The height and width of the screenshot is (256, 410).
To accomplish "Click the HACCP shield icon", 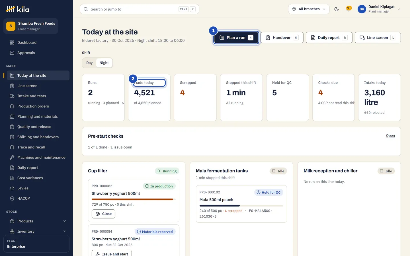I will point(12,199).
